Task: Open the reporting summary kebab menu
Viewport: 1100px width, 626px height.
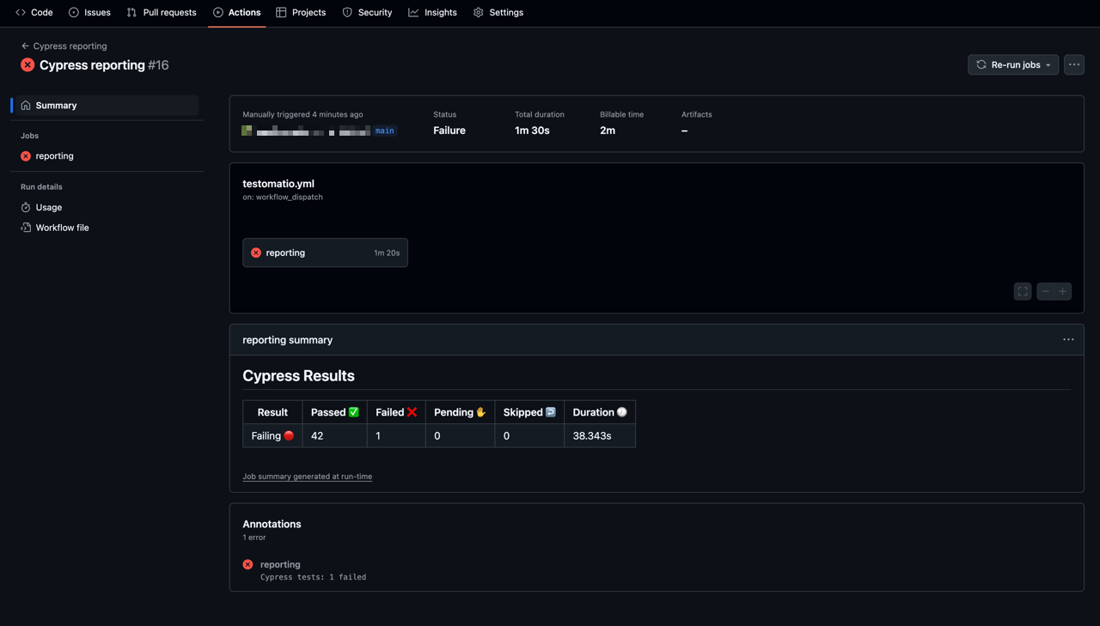Action: point(1068,339)
